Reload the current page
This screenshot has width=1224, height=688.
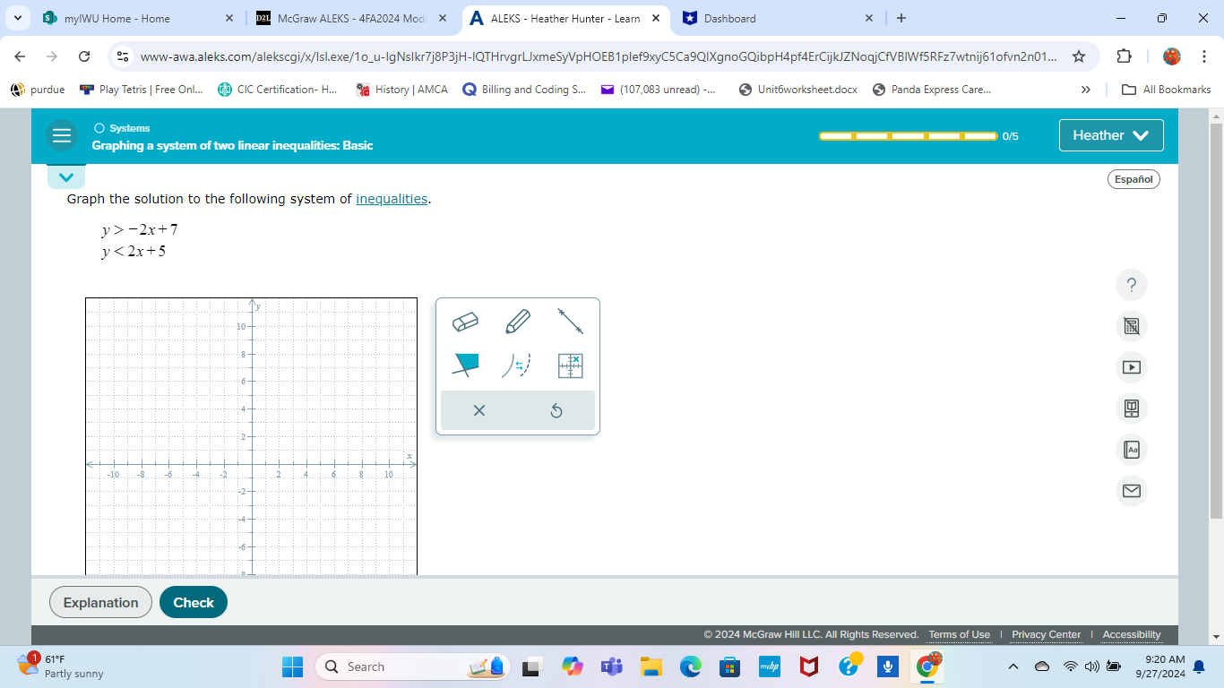84,56
